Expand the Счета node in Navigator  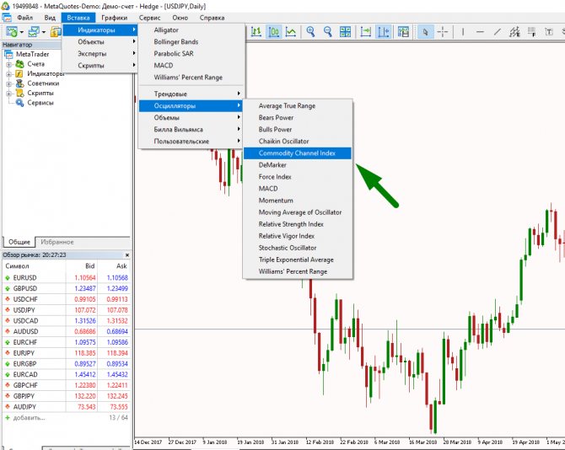click(x=8, y=64)
